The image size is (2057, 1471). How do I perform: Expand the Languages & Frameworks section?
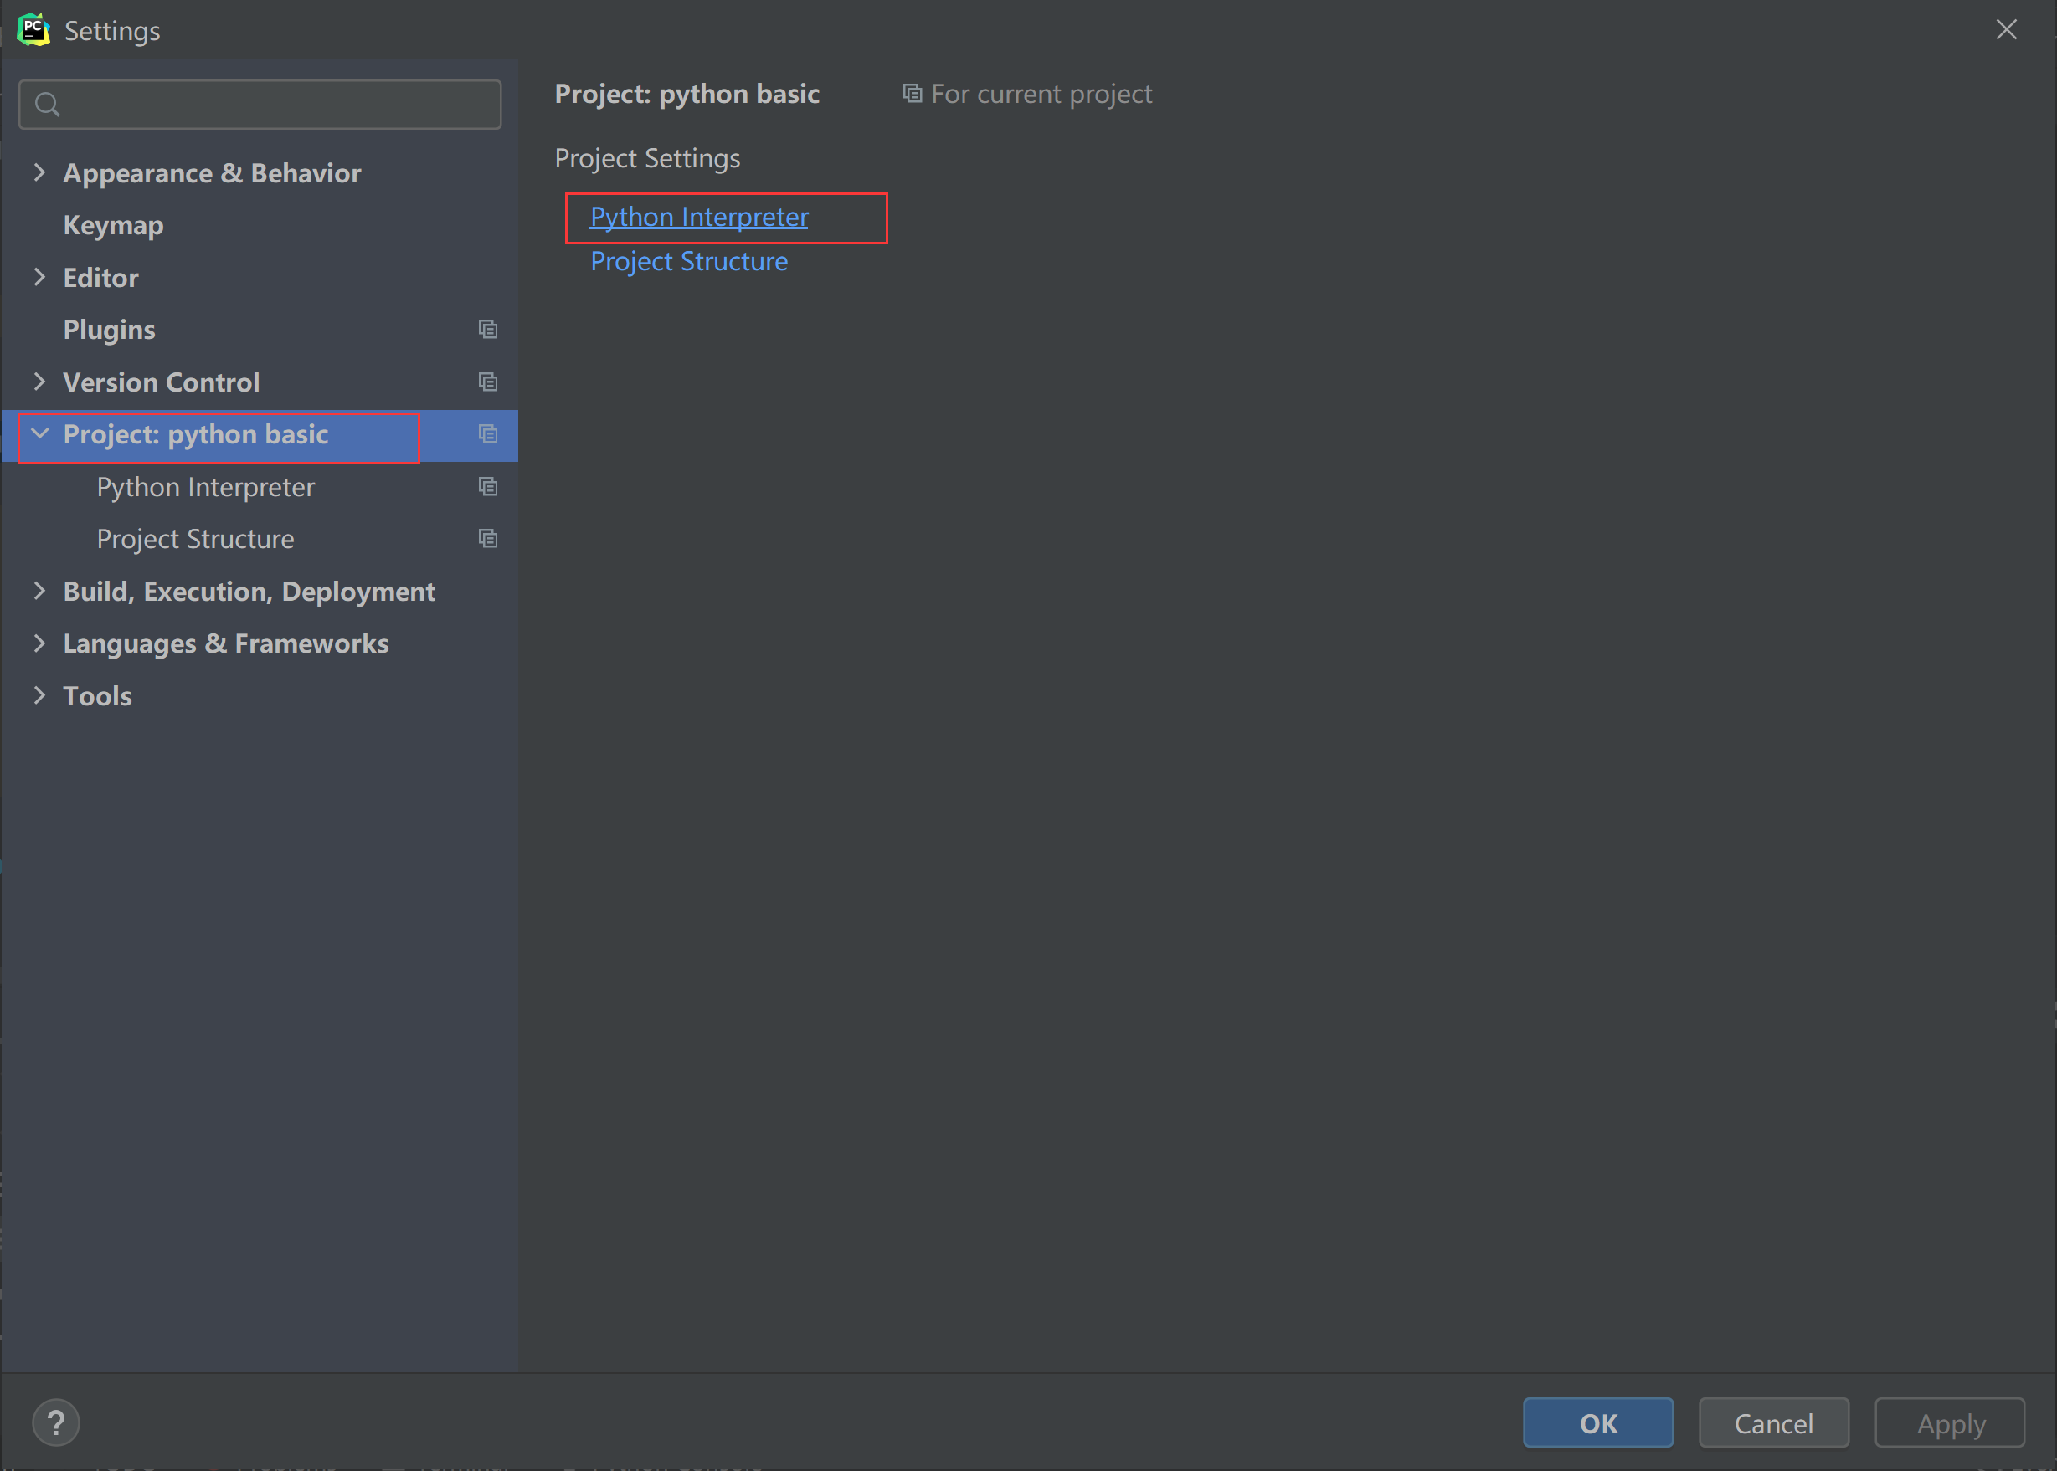click(x=39, y=643)
